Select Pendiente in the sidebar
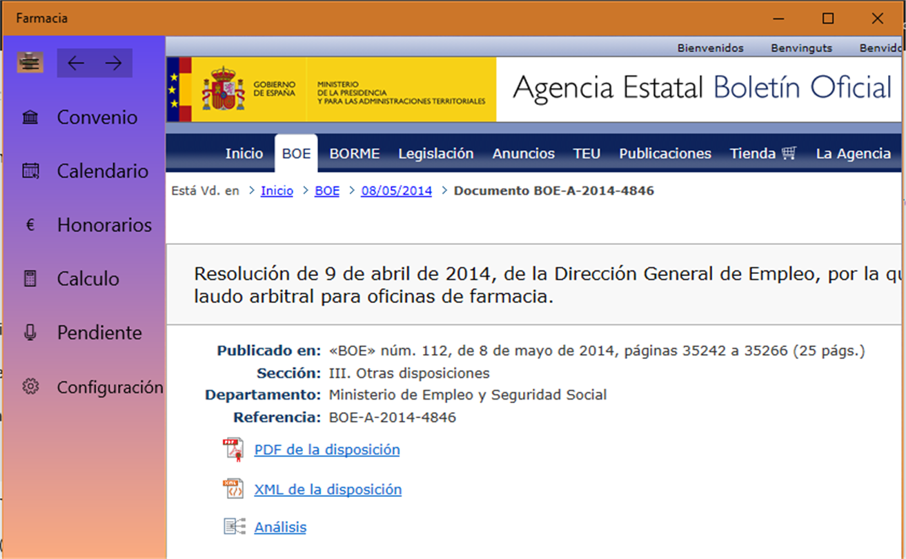 point(99,333)
